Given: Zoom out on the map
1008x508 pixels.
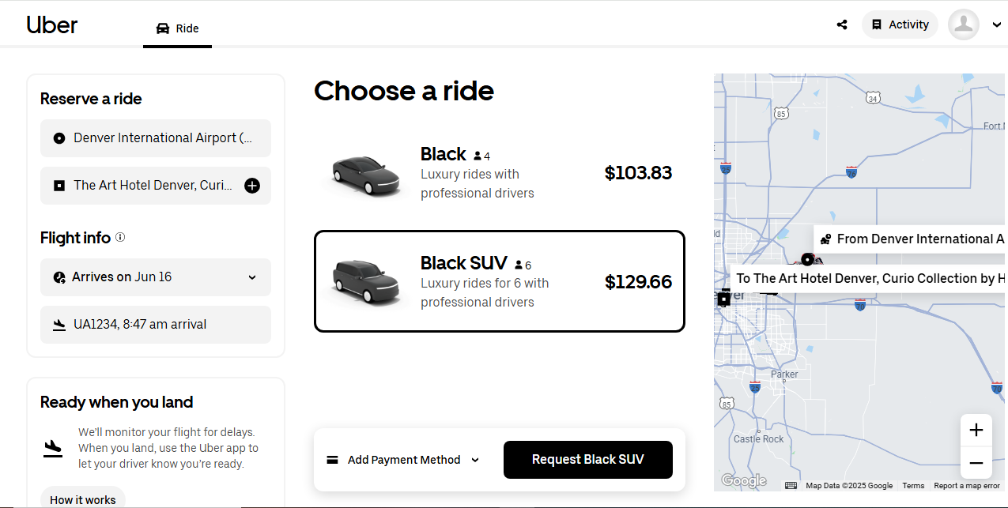Looking at the screenshot, I should click(976, 462).
